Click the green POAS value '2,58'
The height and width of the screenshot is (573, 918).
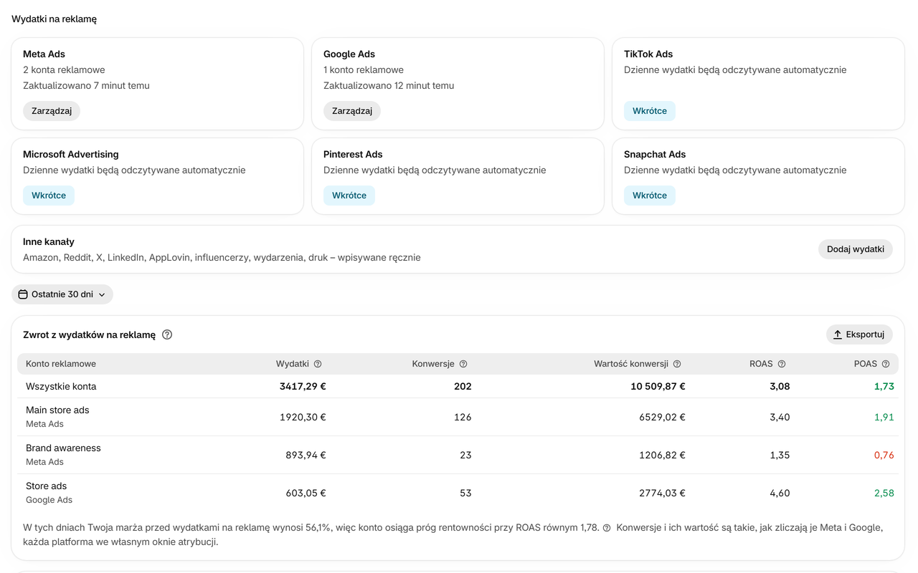click(x=884, y=493)
